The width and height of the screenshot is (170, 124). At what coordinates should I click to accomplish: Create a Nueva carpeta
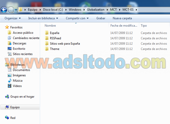pos(122,18)
